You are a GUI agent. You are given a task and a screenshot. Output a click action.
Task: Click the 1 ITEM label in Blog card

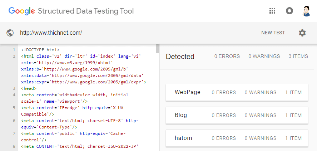(x=293, y=115)
